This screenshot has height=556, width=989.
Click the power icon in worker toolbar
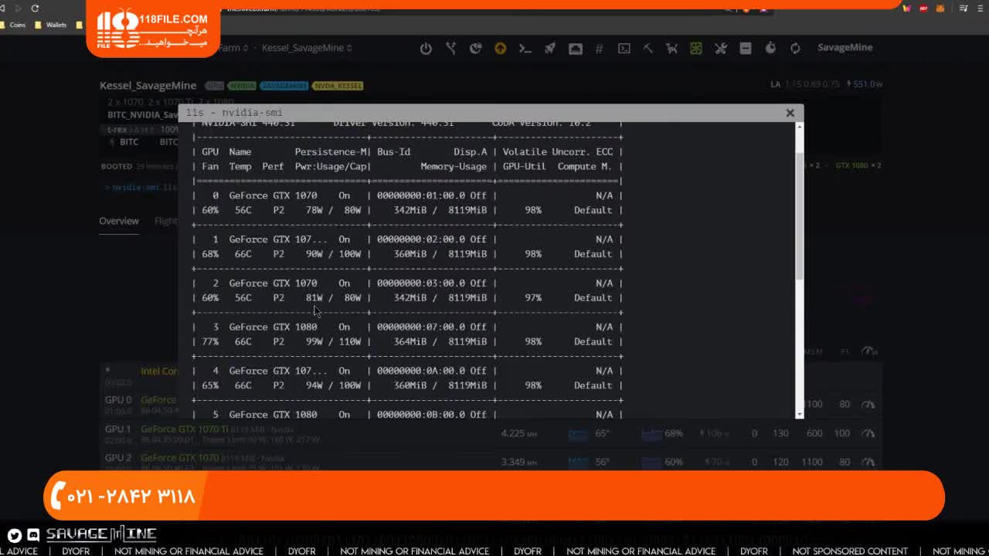point(426,48)
